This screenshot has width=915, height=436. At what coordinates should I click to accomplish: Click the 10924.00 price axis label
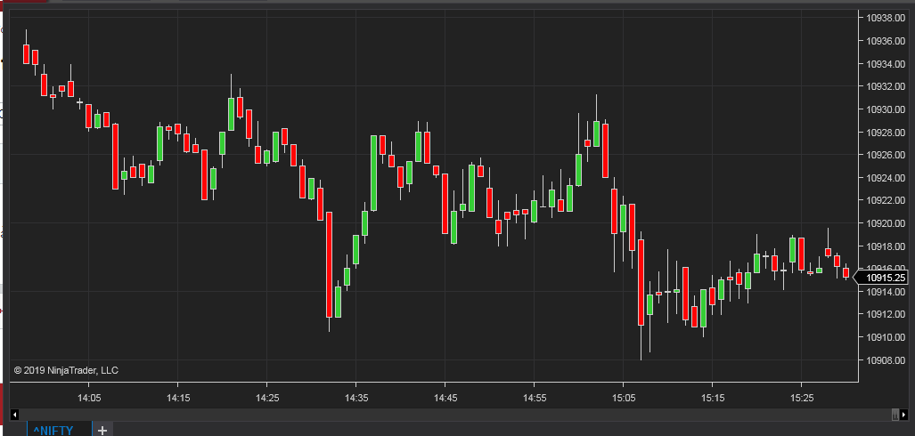(x=886, y=178)
